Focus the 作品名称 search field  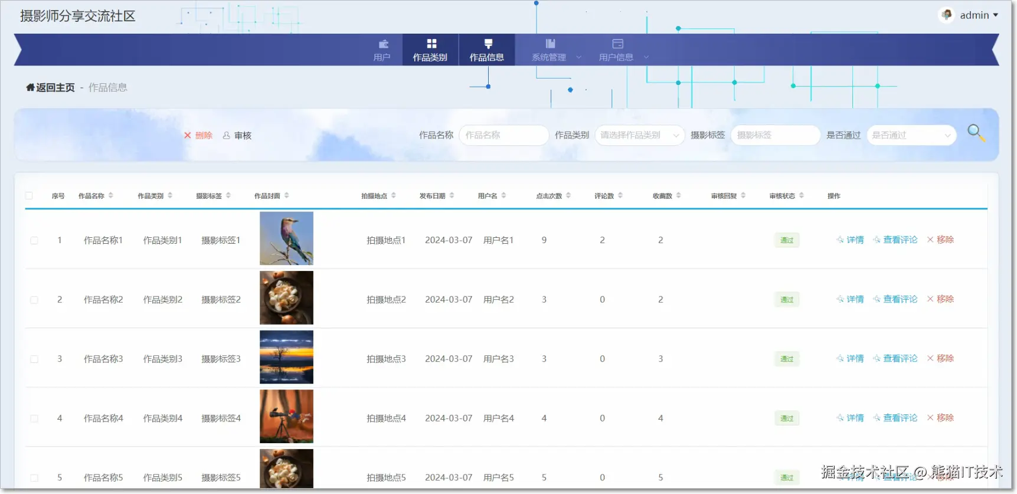tap(504, 135)
